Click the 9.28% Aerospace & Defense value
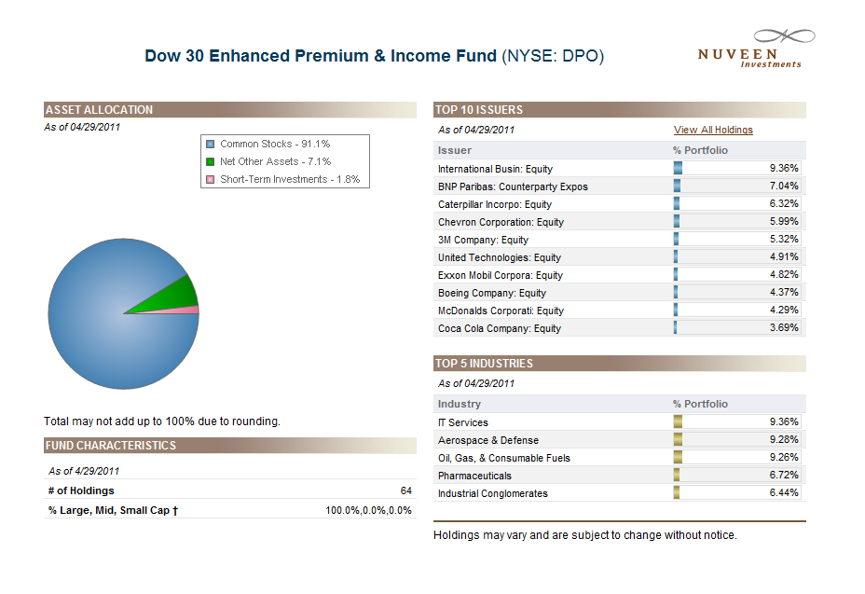Image resolution: width=865 pixels, height=594 pixels. [x=784, y=439]
